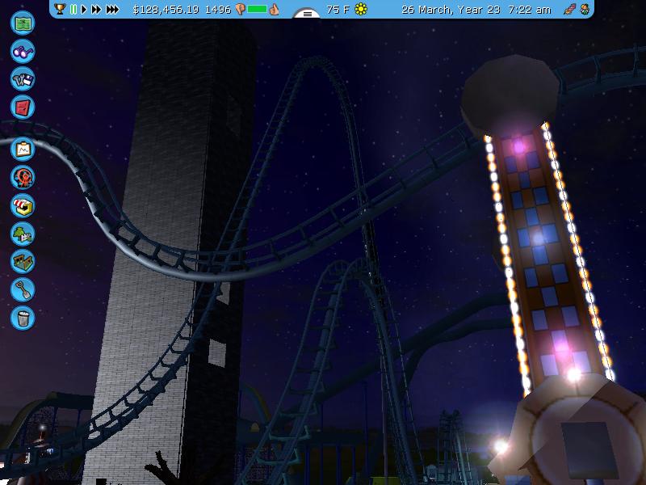The height and width of the screenshot is (485, 646).
Task: Open the paths and queues menu
Action: coord(23,261)
